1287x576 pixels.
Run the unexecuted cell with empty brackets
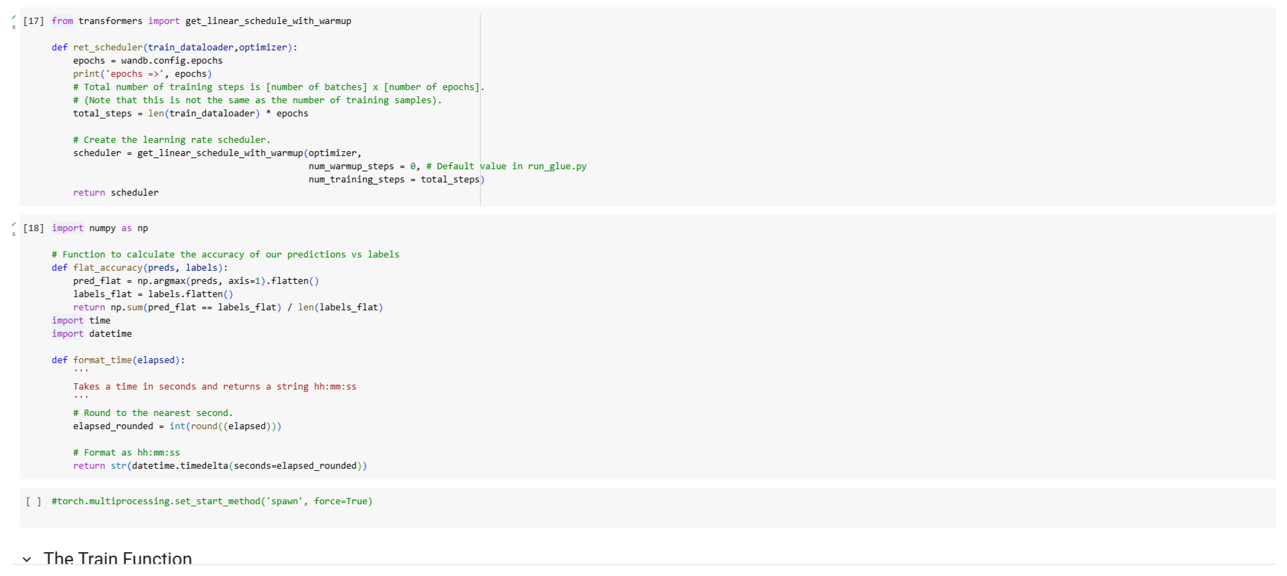pos(34,501)
